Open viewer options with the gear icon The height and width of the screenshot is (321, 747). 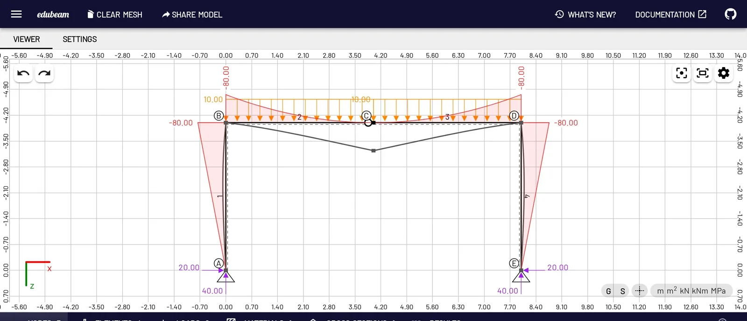[724, 73]
